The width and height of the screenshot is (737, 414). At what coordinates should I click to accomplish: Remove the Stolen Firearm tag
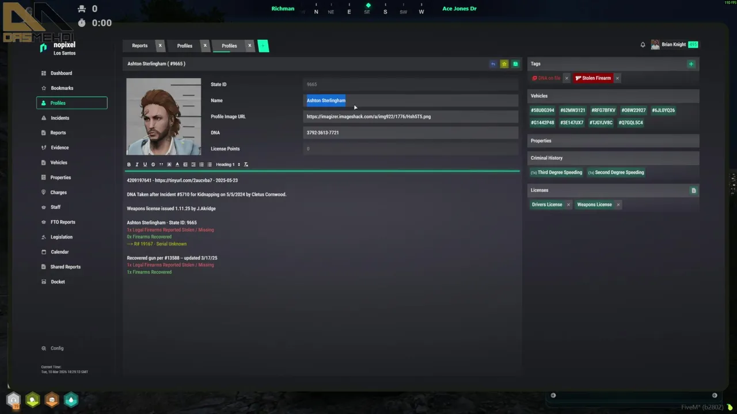click(x=617, y=78)
